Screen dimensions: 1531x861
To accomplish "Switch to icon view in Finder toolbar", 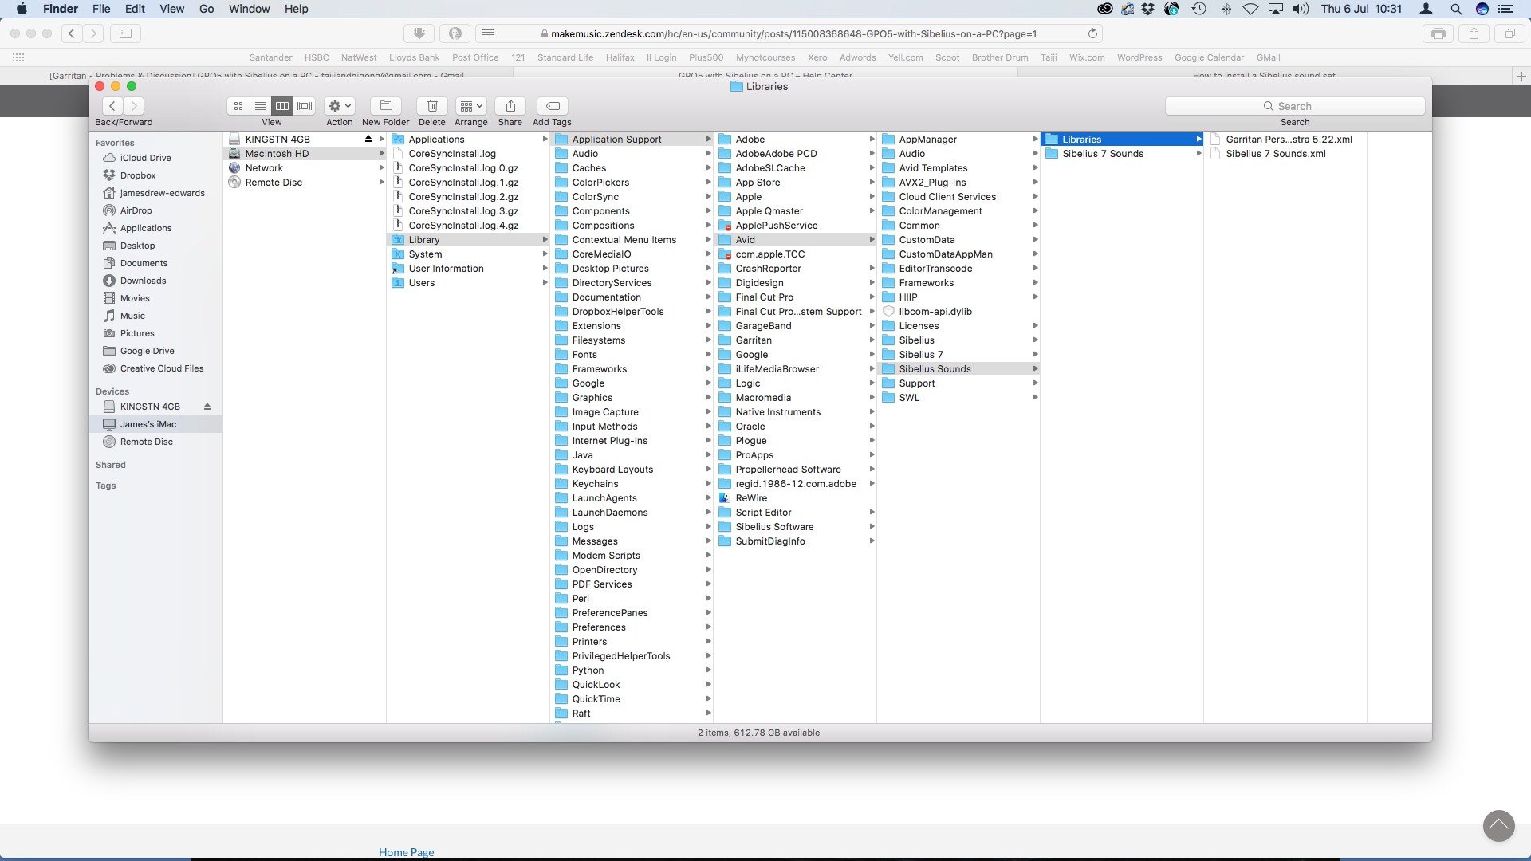I will (238, 106).
